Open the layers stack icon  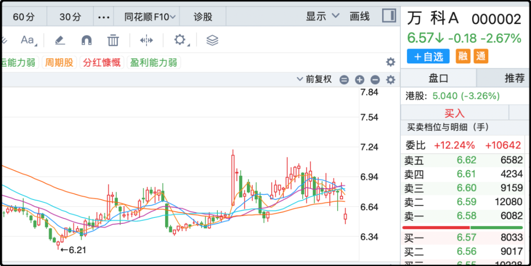coord(212,40)
